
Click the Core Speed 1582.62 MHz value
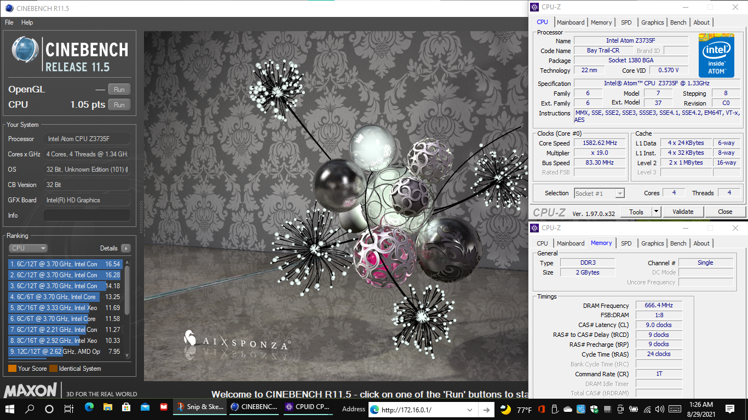600,143
